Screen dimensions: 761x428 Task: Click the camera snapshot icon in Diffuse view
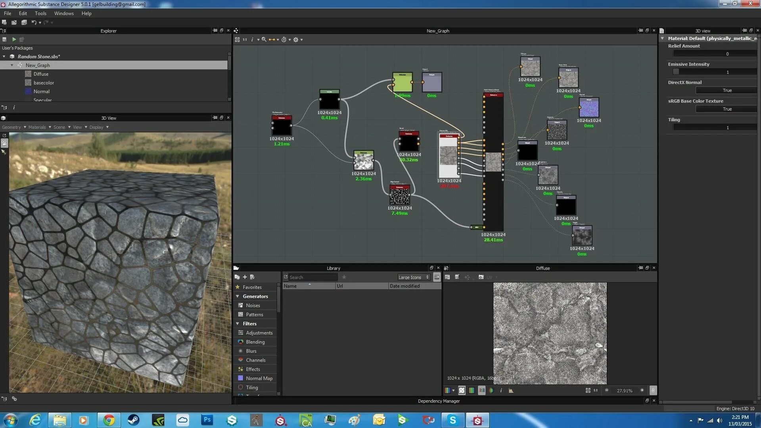[481, 277]
